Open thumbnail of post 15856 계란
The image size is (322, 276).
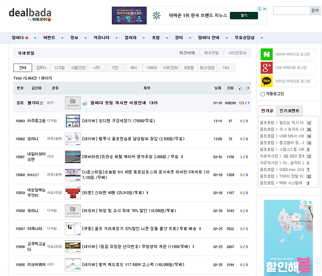[73, 247]
